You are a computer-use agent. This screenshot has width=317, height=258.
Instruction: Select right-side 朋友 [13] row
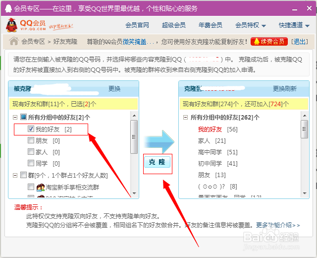pos(211,175)
